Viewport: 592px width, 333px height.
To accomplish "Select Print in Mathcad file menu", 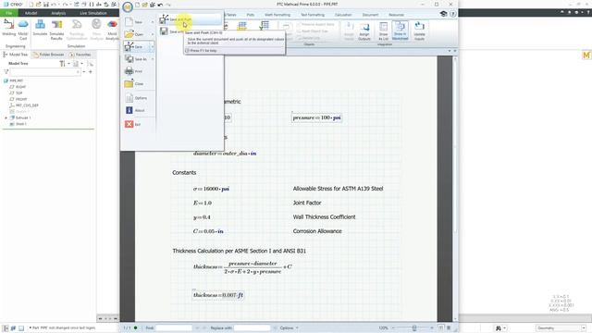I will (138, 71).
